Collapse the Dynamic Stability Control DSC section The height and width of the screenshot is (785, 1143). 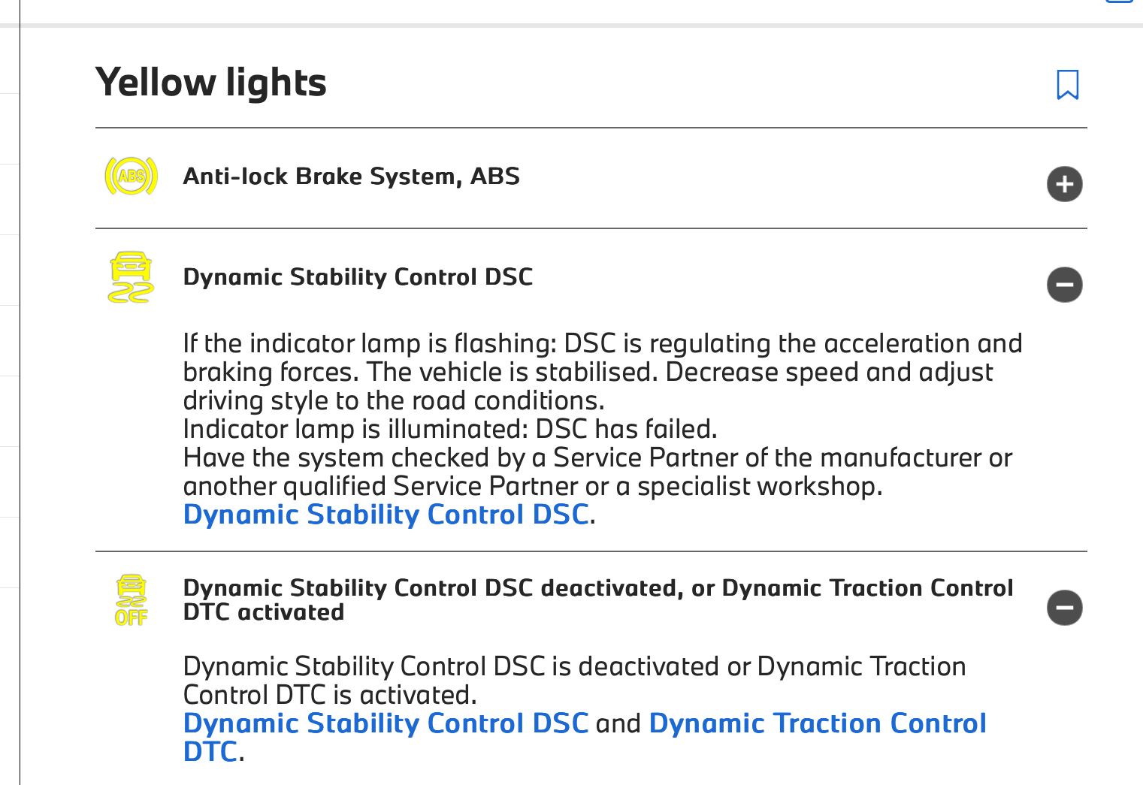tap(1064, 285)
